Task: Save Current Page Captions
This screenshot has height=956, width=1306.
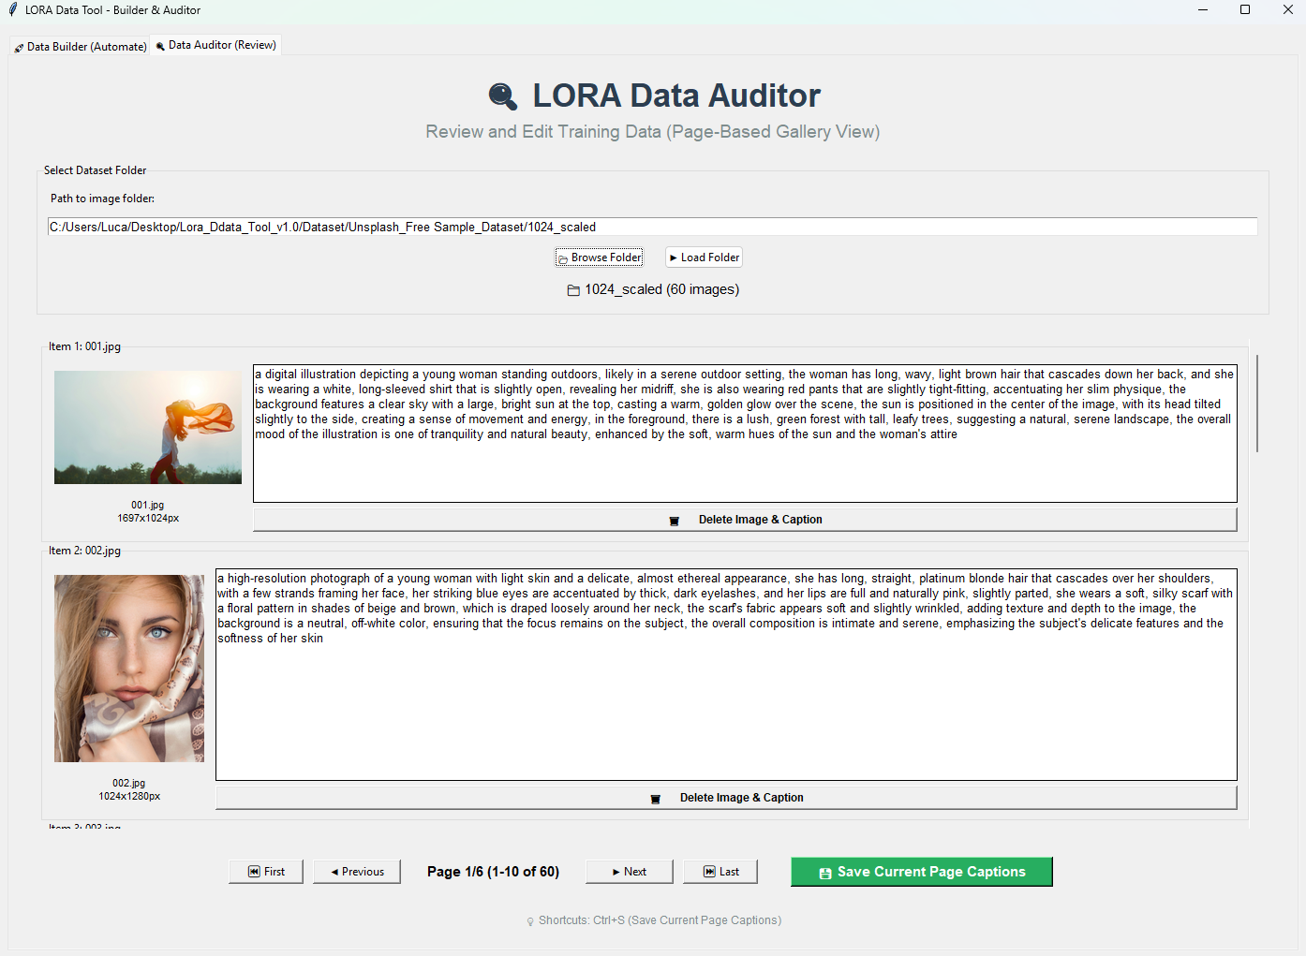Action: click(x=922, y=872)
